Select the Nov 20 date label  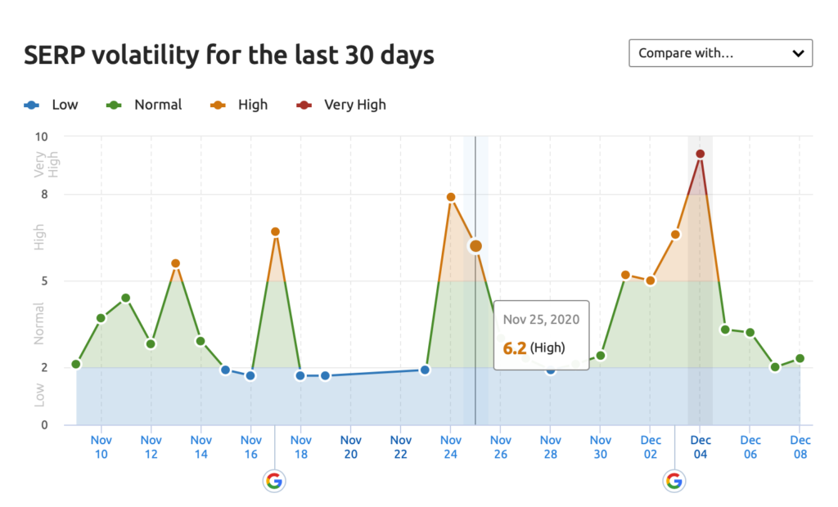[x=350, y=446]
